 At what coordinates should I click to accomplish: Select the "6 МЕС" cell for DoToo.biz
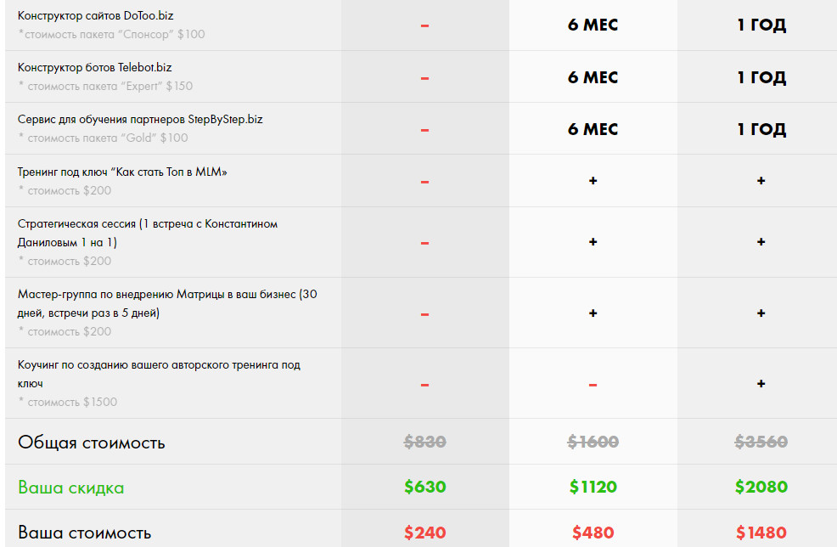[x=593, y=25]
